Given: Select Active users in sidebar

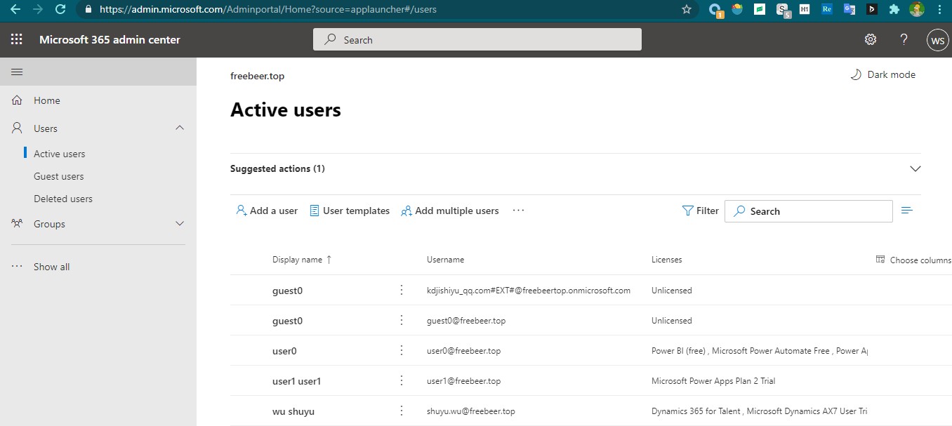Looking at the screenshot, I should [x=60, y=154].
